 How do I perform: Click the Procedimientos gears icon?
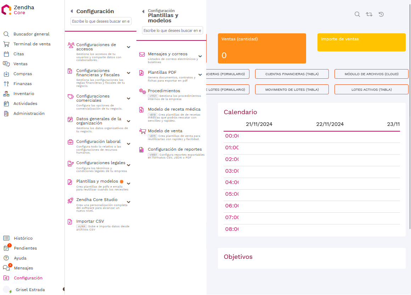pos(142,91)
